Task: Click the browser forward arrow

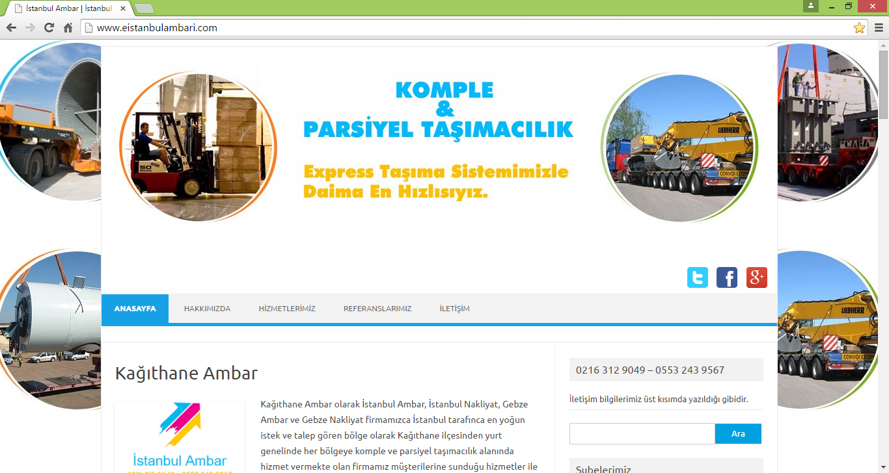Action: coord(30,28)
